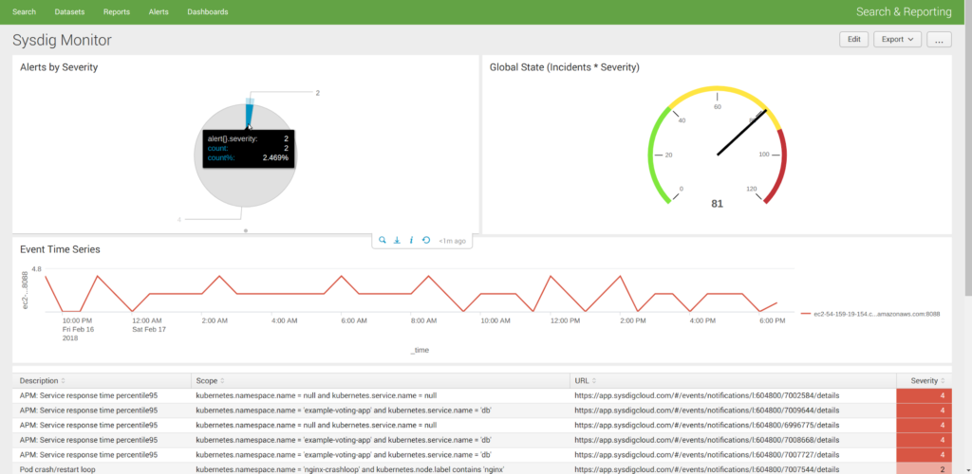This screenshot has height=474, width=972.
Task: Click the Edit button
Action: coord(854,39)
